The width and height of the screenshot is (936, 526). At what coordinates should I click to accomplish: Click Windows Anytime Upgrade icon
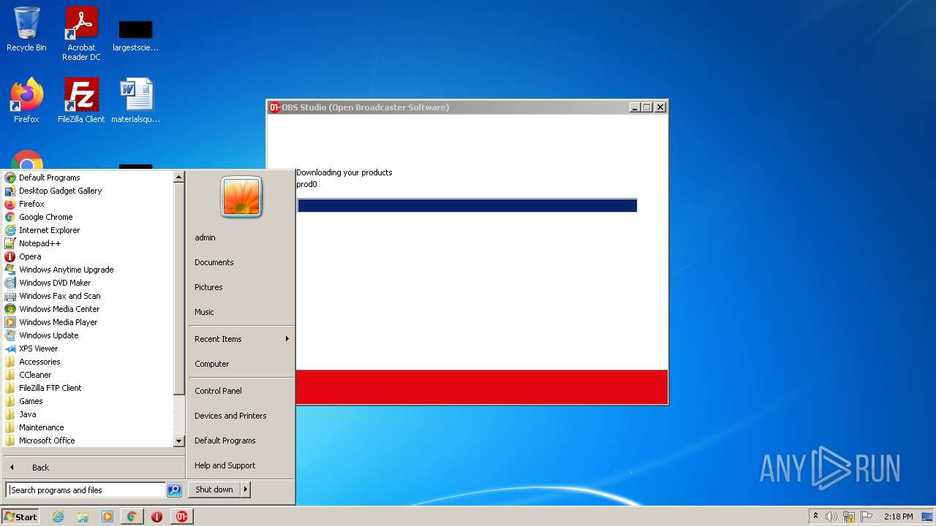(10, 270)
